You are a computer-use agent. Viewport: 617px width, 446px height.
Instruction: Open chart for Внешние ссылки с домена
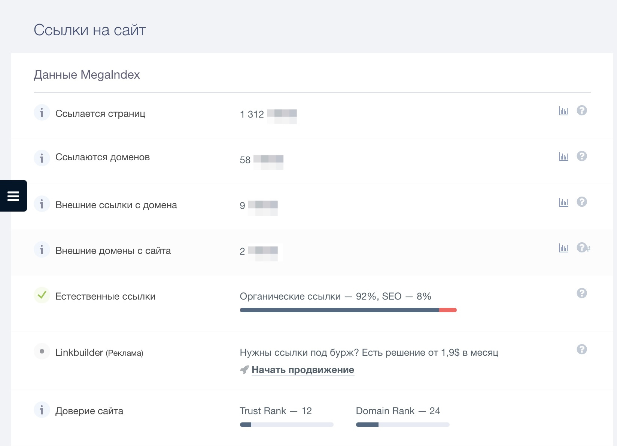coord(563,202)
